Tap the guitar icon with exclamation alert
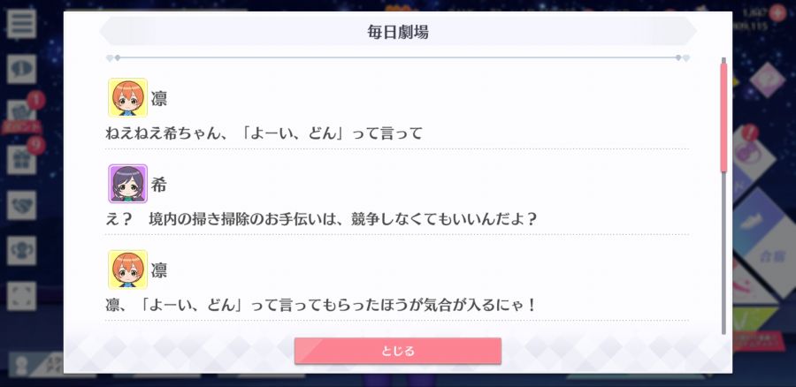Screen dimensions: 796x387 tap(755, 153)
